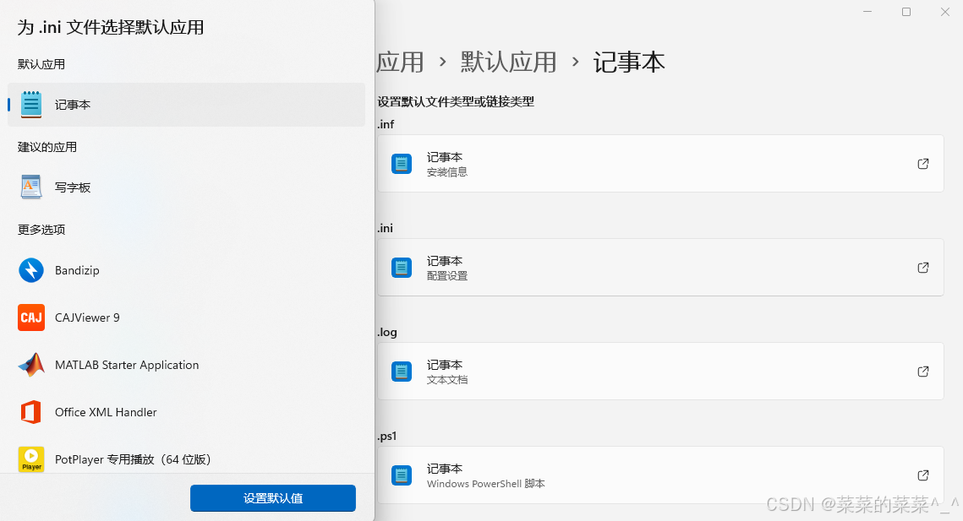Click Notepad icon in the .log card

(x=402, y=372)
